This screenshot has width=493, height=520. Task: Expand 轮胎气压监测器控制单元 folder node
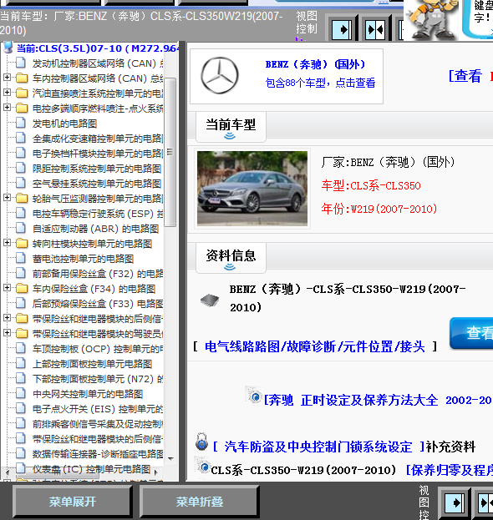pyautogui.click(x=7, y=197)
